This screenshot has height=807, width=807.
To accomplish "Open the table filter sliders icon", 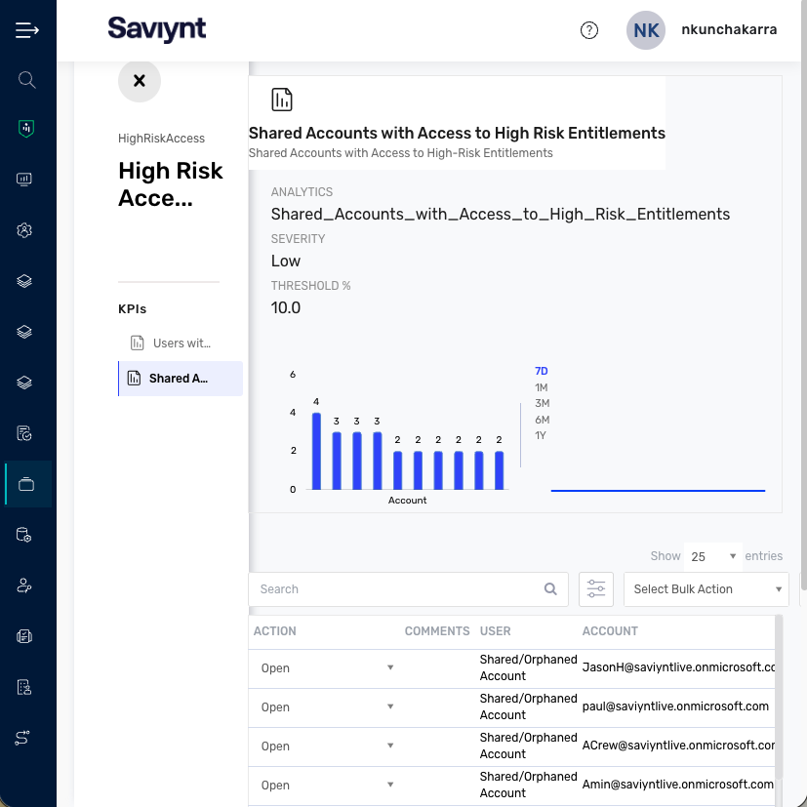I will click(x=596, y=588).
